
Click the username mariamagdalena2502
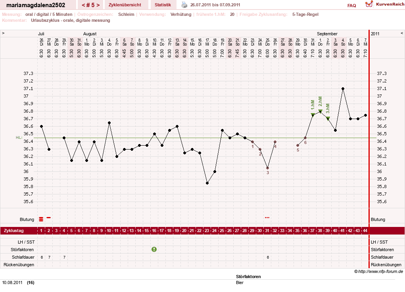click(x=36, y=5)
